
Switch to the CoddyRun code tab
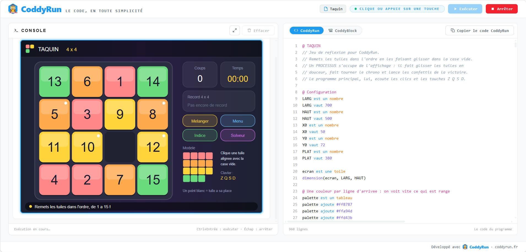tap(307, 31)
